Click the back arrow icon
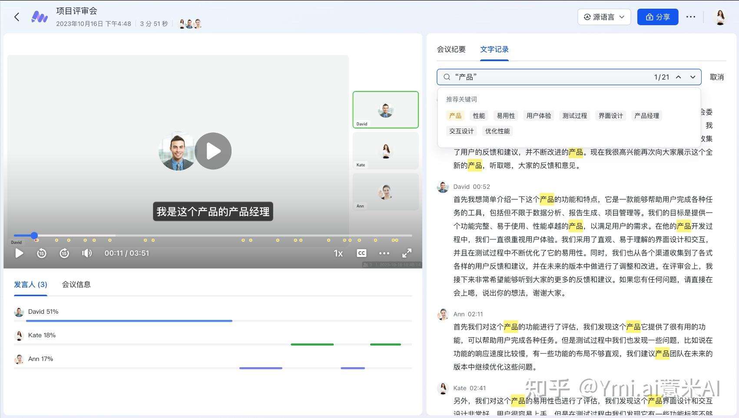This screenshot has height=418, width=739. click(x=17, y=17)
